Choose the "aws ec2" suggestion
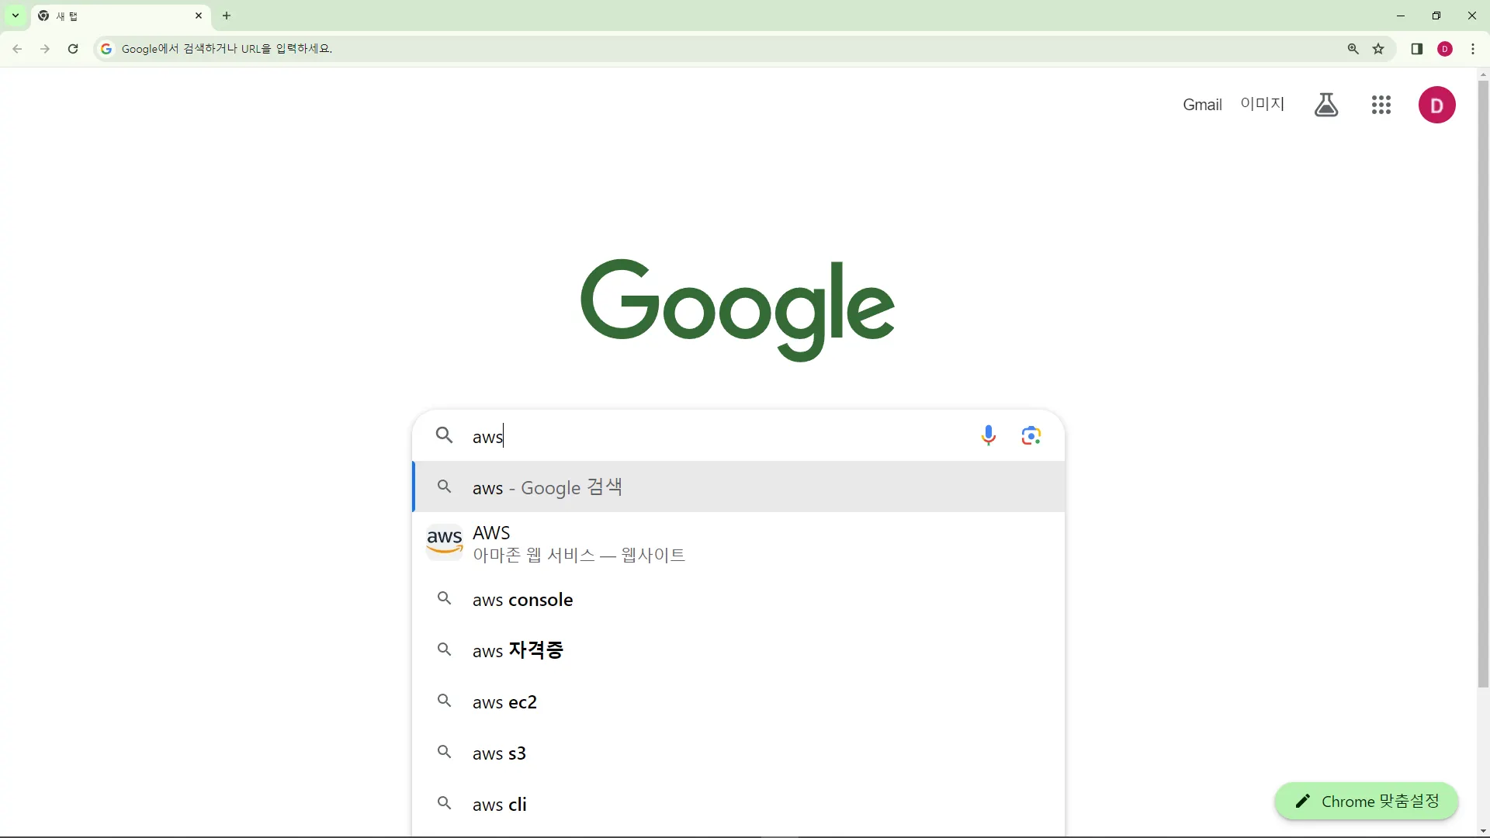Viewport: 1490px width, 838px height. click(504, 702)
